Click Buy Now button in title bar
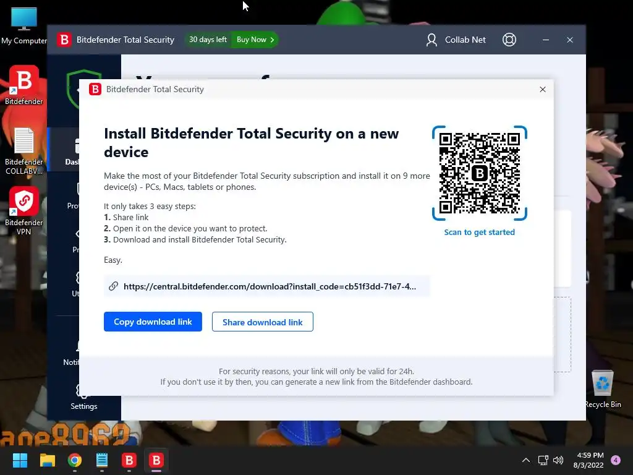Image resolution: width=633 pixels, height=475 pixels. (255, 40)
